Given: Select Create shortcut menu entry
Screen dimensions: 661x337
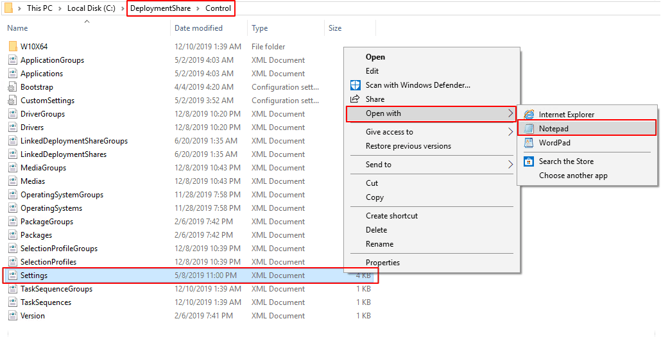Looking at the screenshot, I should click(x=391, y=216).
